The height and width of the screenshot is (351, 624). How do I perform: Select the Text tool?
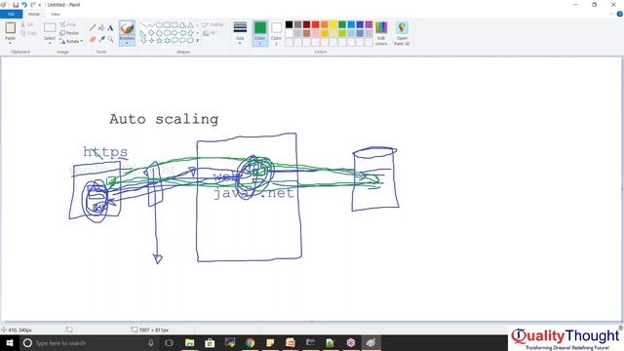point(110,28)
